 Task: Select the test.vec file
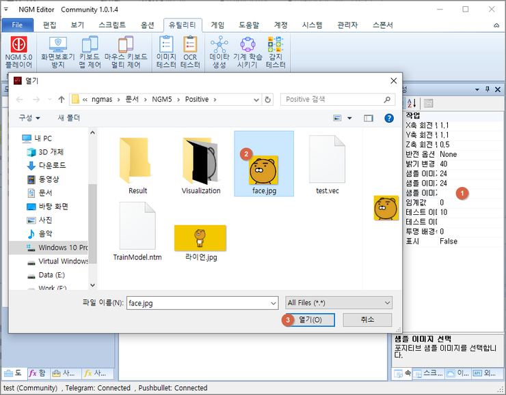point(328,165)
